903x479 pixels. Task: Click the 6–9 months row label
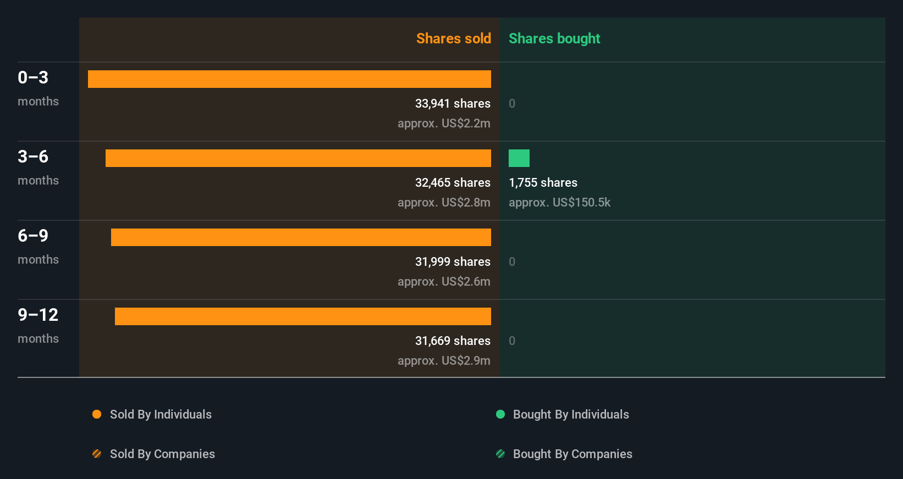(x=38, y=246)
